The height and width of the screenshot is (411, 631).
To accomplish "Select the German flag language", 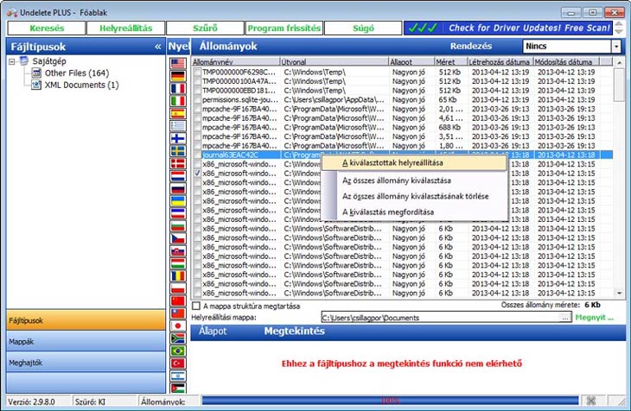I will click(x=178, y=76).
